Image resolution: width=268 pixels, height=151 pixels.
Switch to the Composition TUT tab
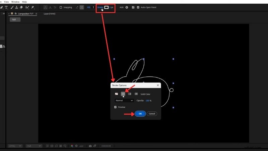point(26,14)
